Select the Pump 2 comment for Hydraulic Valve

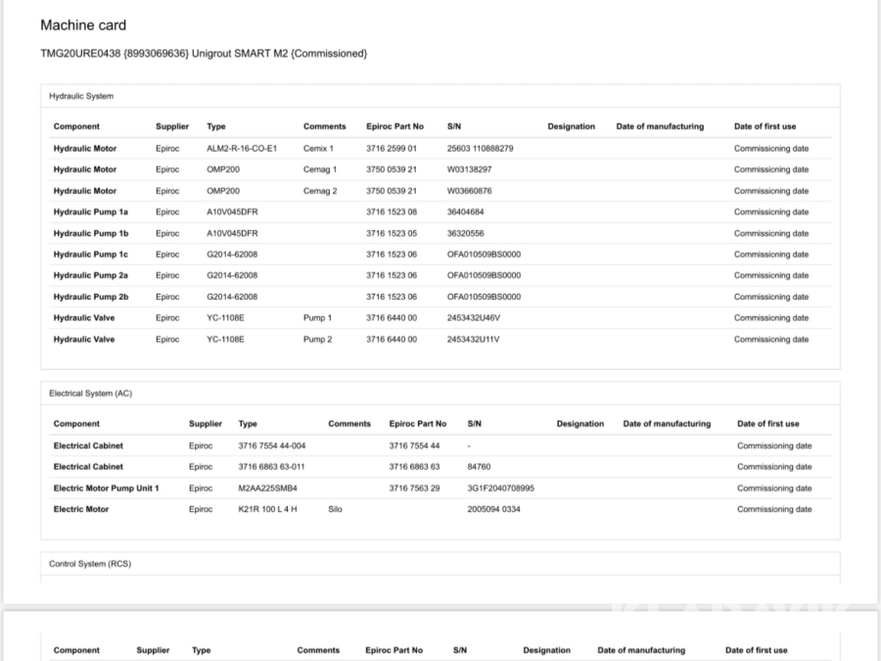(x=318, y=340)
